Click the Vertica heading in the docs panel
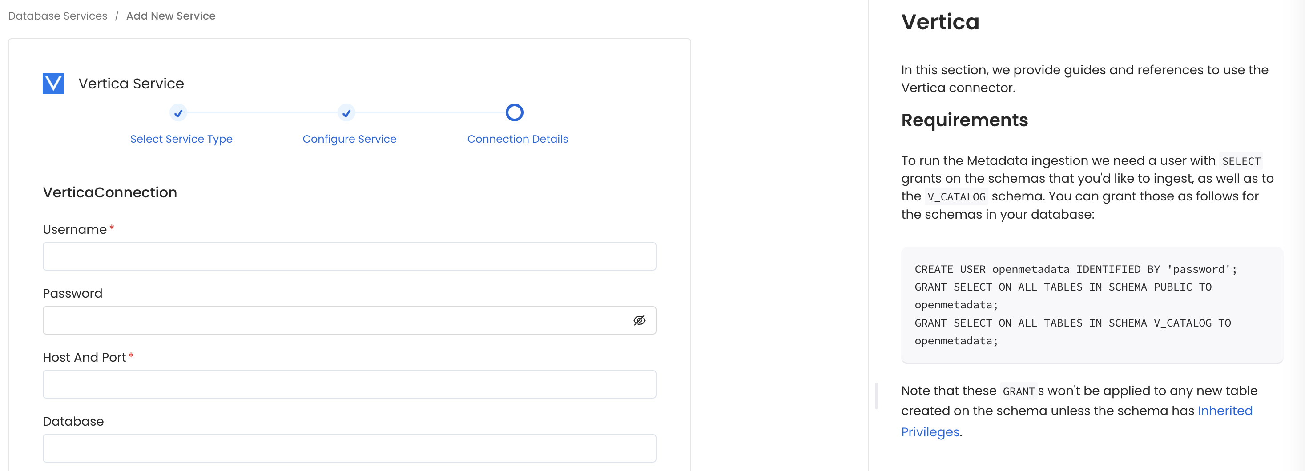Screen dimensions: 1305x471 point(940,21)
